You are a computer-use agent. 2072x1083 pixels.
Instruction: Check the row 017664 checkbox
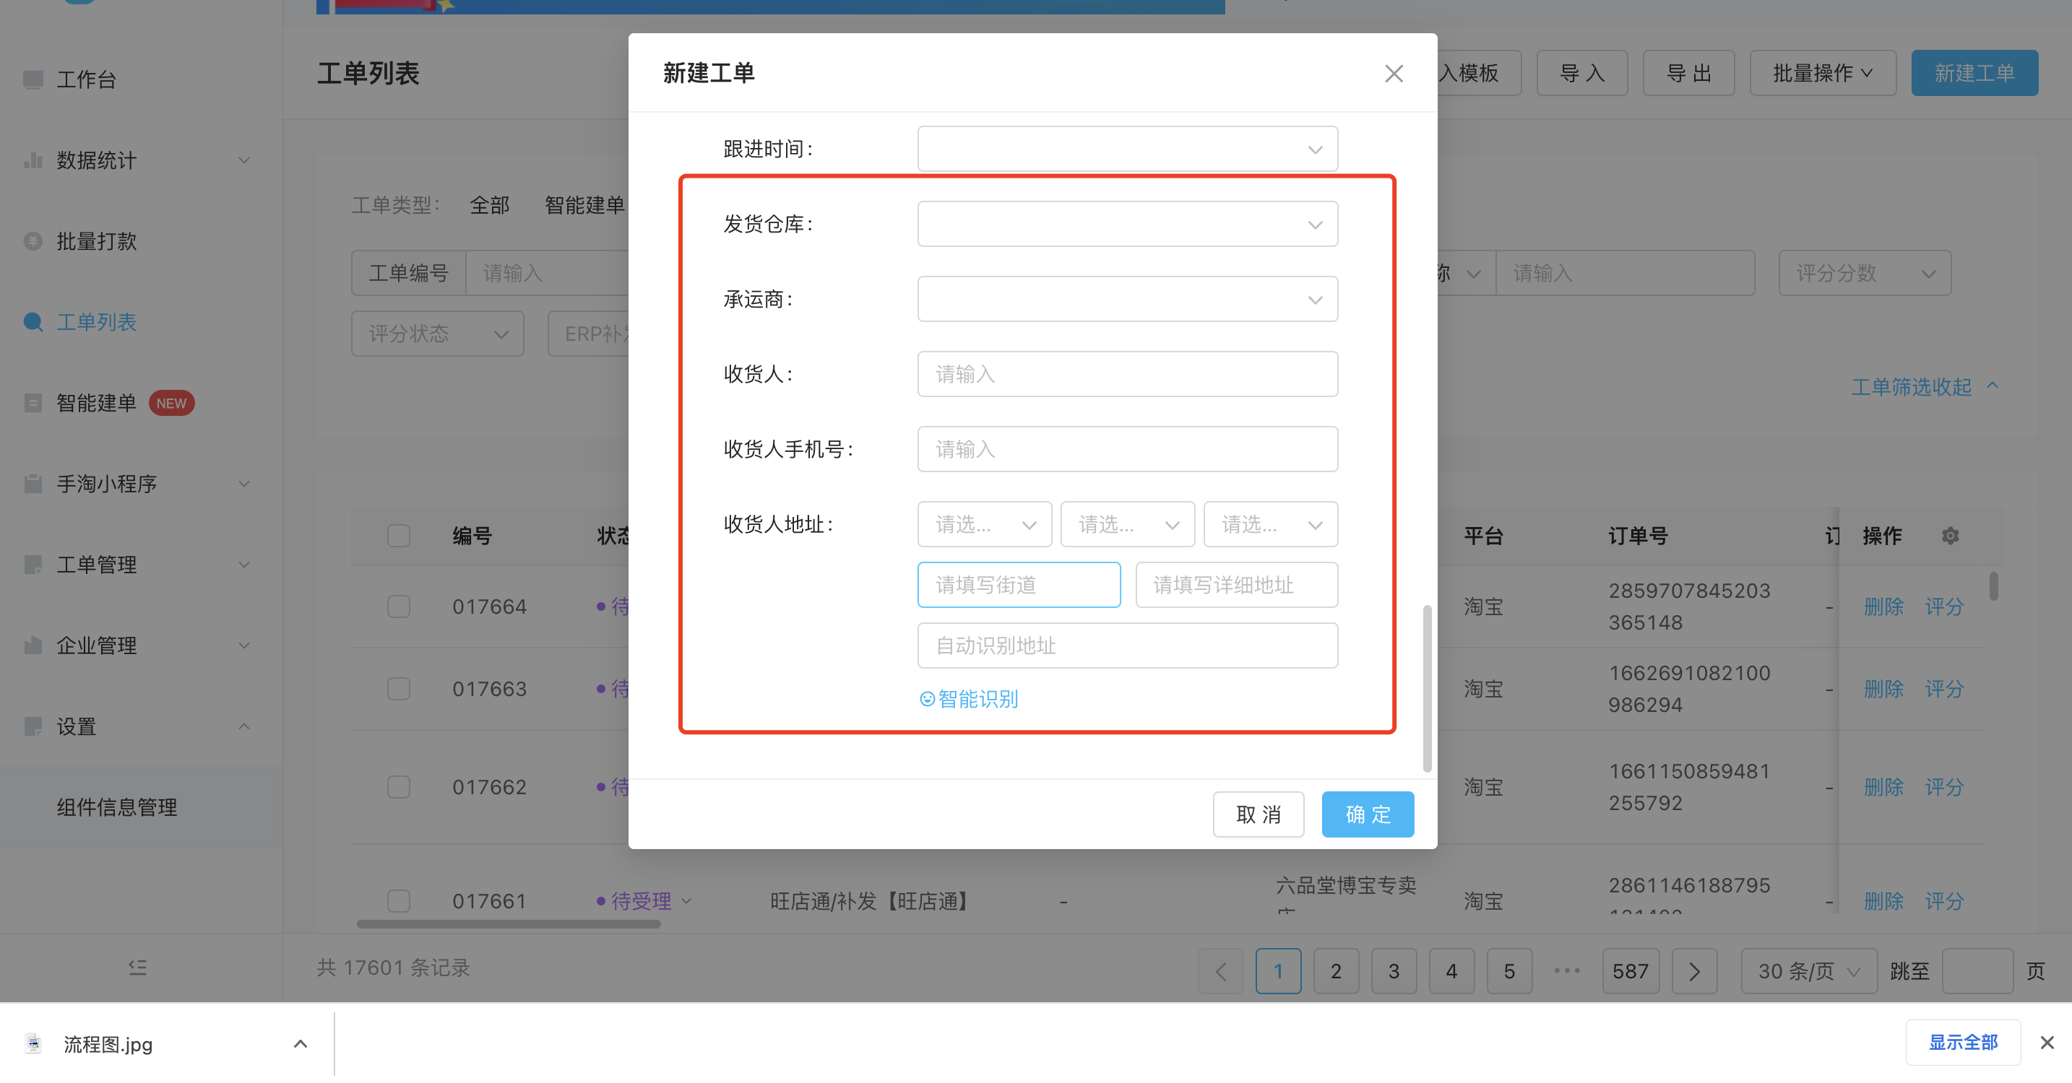coord(399,606)
